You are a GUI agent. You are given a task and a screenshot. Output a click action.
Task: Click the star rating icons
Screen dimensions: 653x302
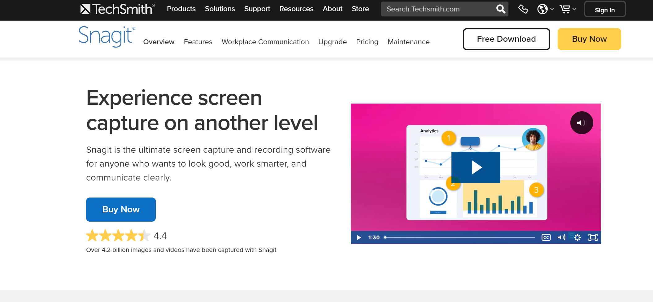[118, 236]
